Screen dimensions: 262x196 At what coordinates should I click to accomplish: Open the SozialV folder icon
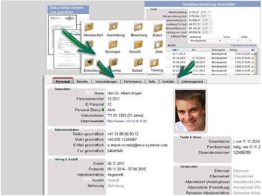[x=138, y=44]
